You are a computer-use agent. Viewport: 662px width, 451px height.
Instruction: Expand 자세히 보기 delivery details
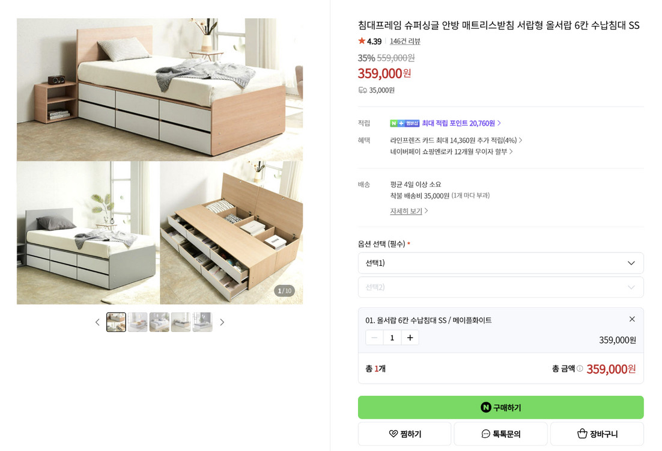click(x=409, y=211)
